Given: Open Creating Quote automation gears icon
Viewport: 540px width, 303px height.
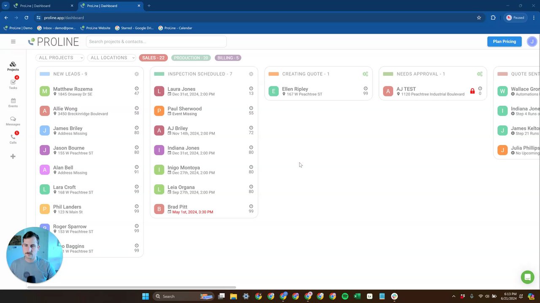Looking at the screenshot, I should pyautogui.click(x=365, y=74).
